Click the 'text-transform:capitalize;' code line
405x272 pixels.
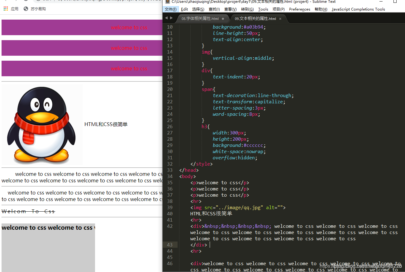tap(249, 102)
